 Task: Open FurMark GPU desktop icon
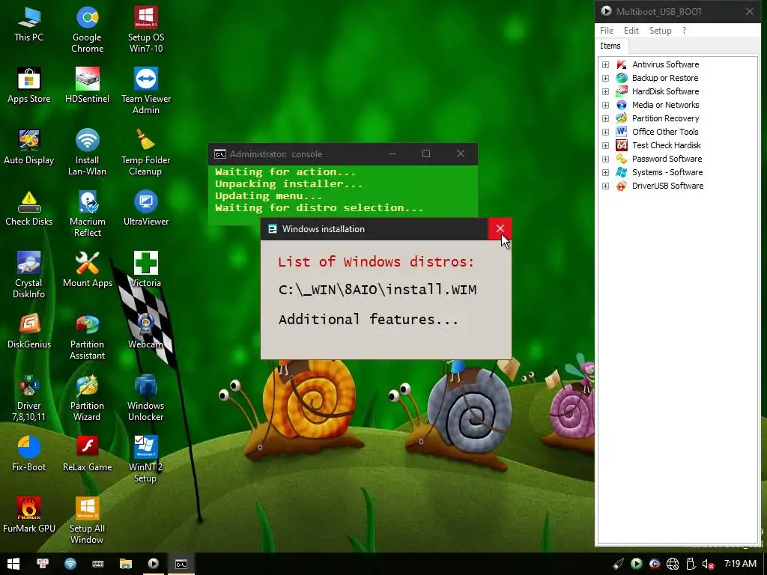tap(29, 516)
